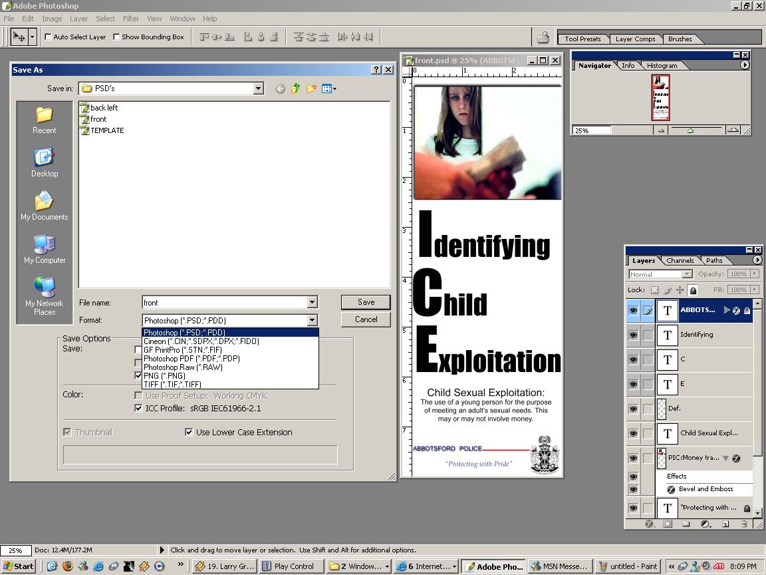Click the Cancel button
The width and height of the screenshot is (766, 575).
pyautogui.click(x=366, y=319)
